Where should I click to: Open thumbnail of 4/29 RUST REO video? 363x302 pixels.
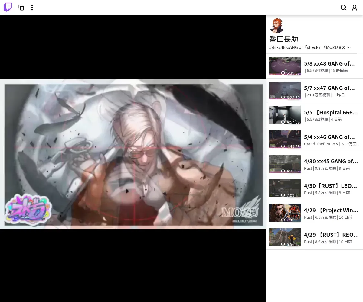285,237
